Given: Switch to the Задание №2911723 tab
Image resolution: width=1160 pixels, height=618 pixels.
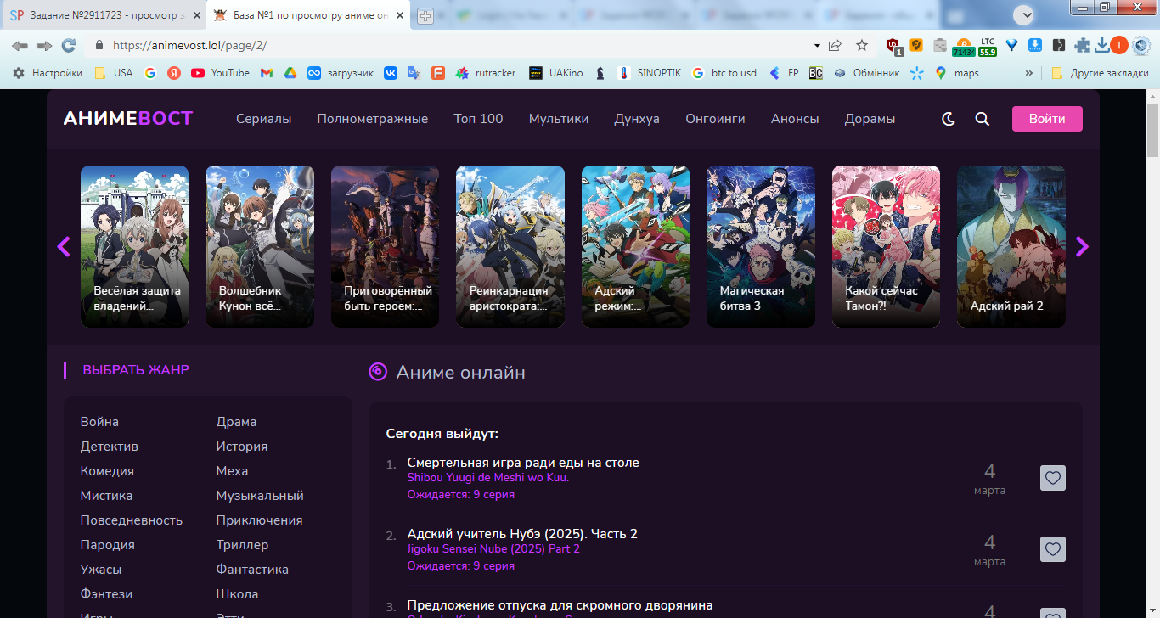Looking at the screenshot, I should (x=104, y=15).
